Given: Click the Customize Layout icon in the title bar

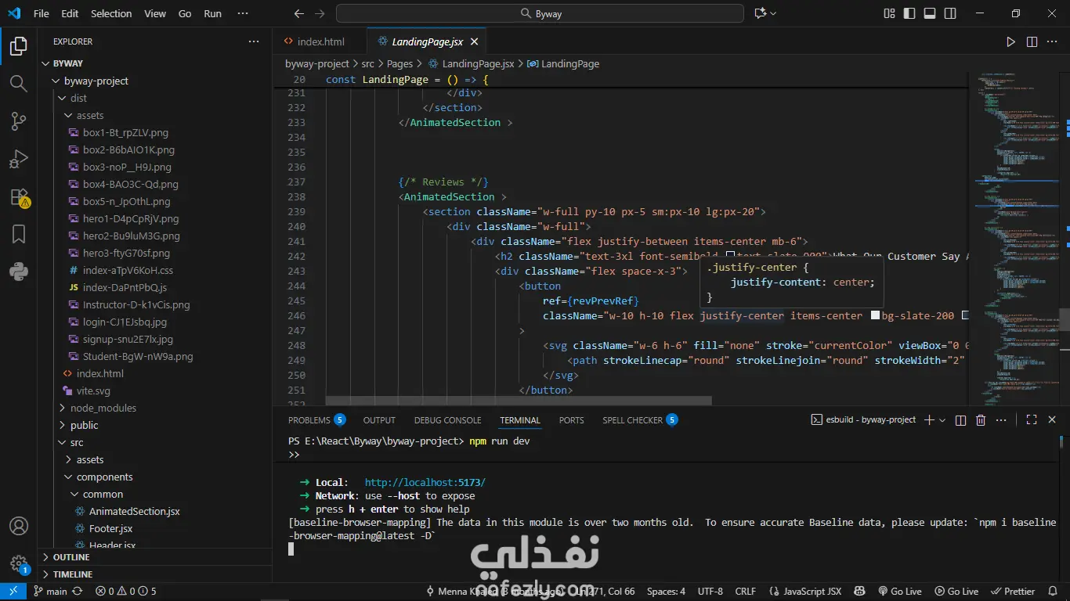Looking at the screenshot, I should click(889, 13).
